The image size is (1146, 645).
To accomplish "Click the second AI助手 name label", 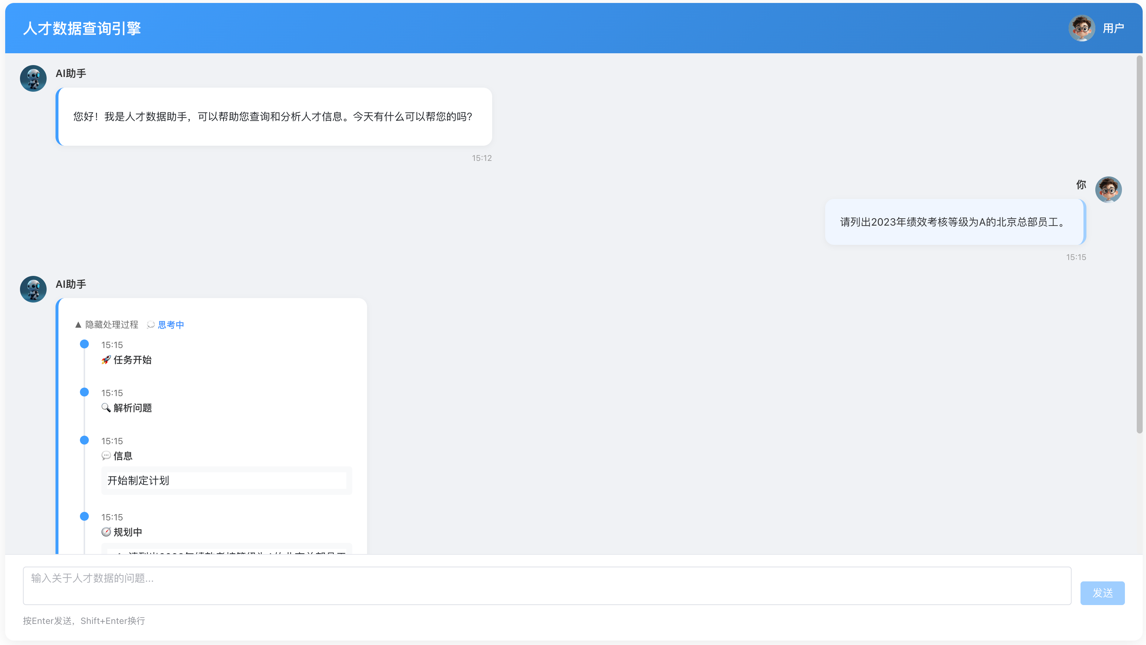I will pyautogui.click(x=71, y=284).
